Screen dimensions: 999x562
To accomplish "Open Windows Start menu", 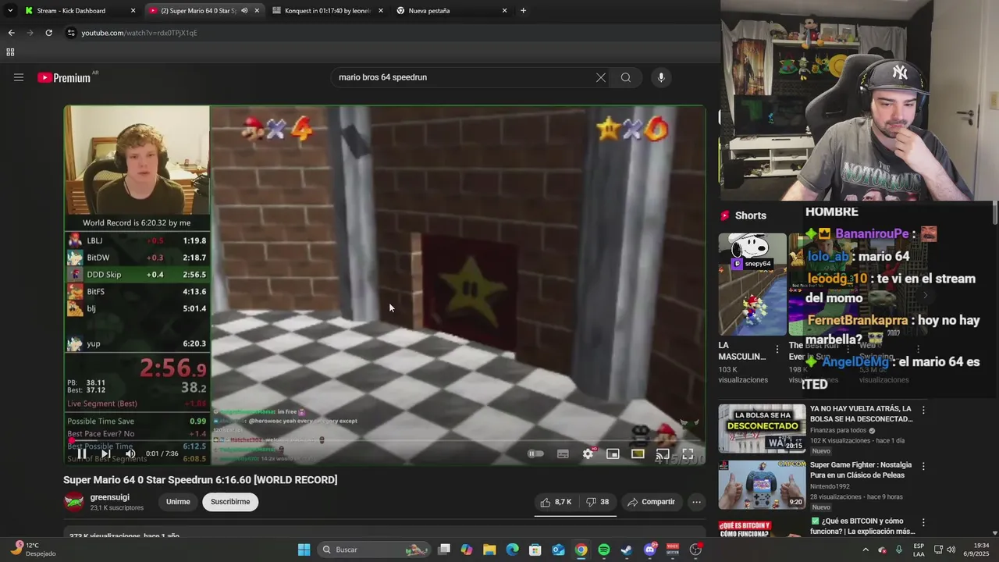I will 304,550.
